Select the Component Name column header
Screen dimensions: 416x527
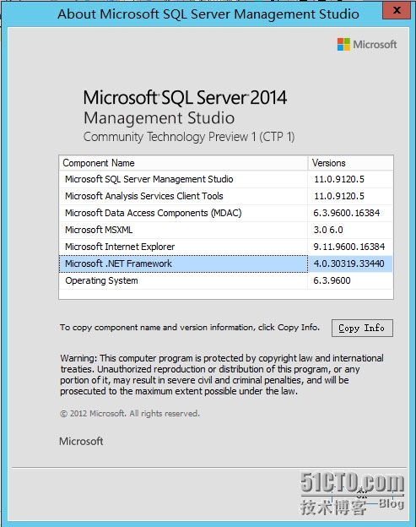tap(183, 163)
